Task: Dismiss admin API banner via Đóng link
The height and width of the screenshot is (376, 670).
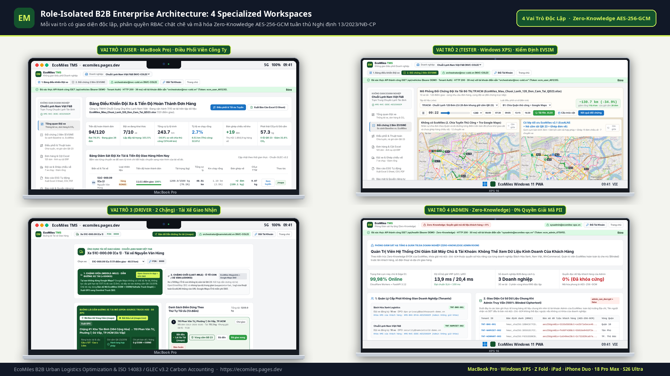Action: tap(620, 233)
